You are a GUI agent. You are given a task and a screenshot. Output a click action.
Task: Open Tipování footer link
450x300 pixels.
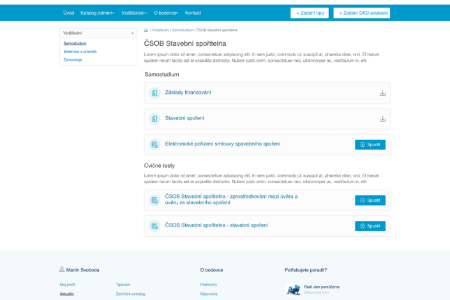point(123,285)
